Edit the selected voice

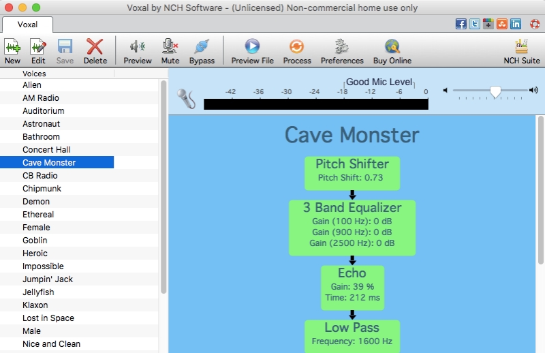[x=38, y=51]
